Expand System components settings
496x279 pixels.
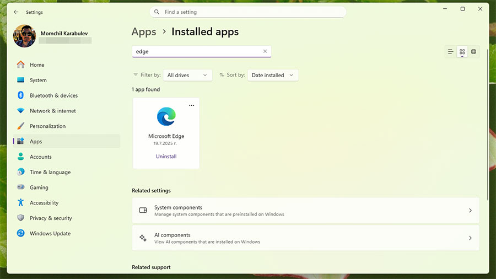[305, 210]
